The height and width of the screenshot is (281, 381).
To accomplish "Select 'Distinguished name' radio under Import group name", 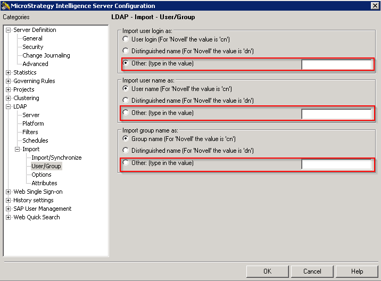I will tap(126, 150).
